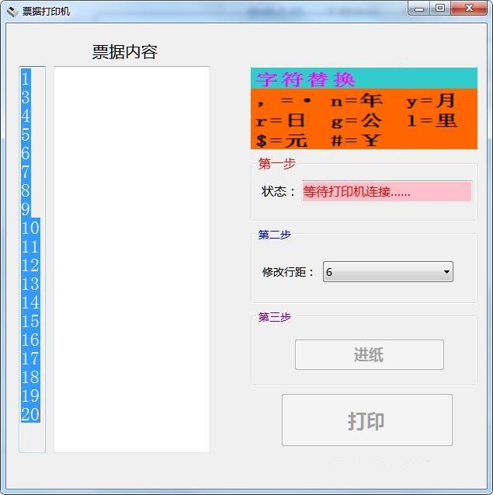
Task: Maximize the 票据打印机 window
Action: point(440,9)
